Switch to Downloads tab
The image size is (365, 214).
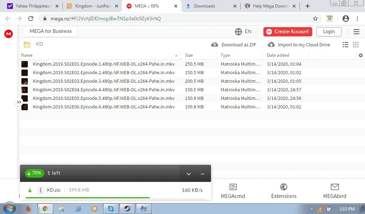pyautogui.click(x=211, y=6)
